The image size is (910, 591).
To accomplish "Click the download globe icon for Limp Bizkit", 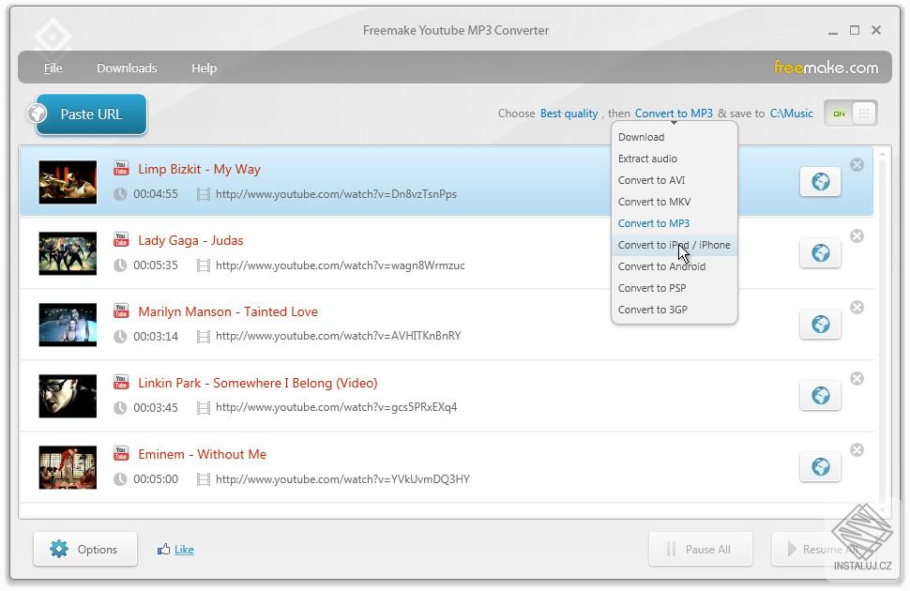I will pyautogui.click(x=821, y=181).
